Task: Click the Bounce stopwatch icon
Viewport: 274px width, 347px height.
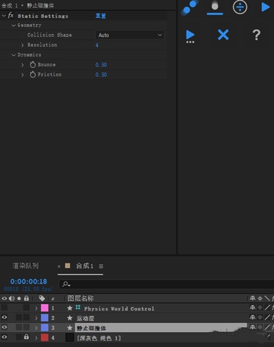Action: tap(32, 64)
